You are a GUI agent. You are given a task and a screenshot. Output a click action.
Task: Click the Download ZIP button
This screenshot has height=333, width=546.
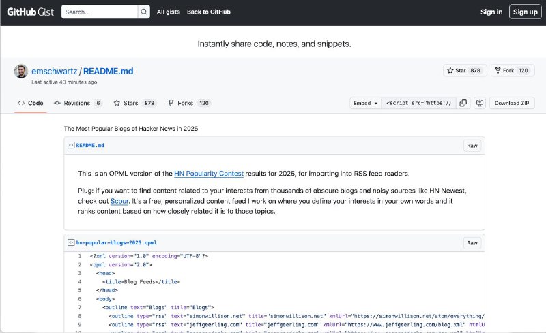tap(512, 103)
